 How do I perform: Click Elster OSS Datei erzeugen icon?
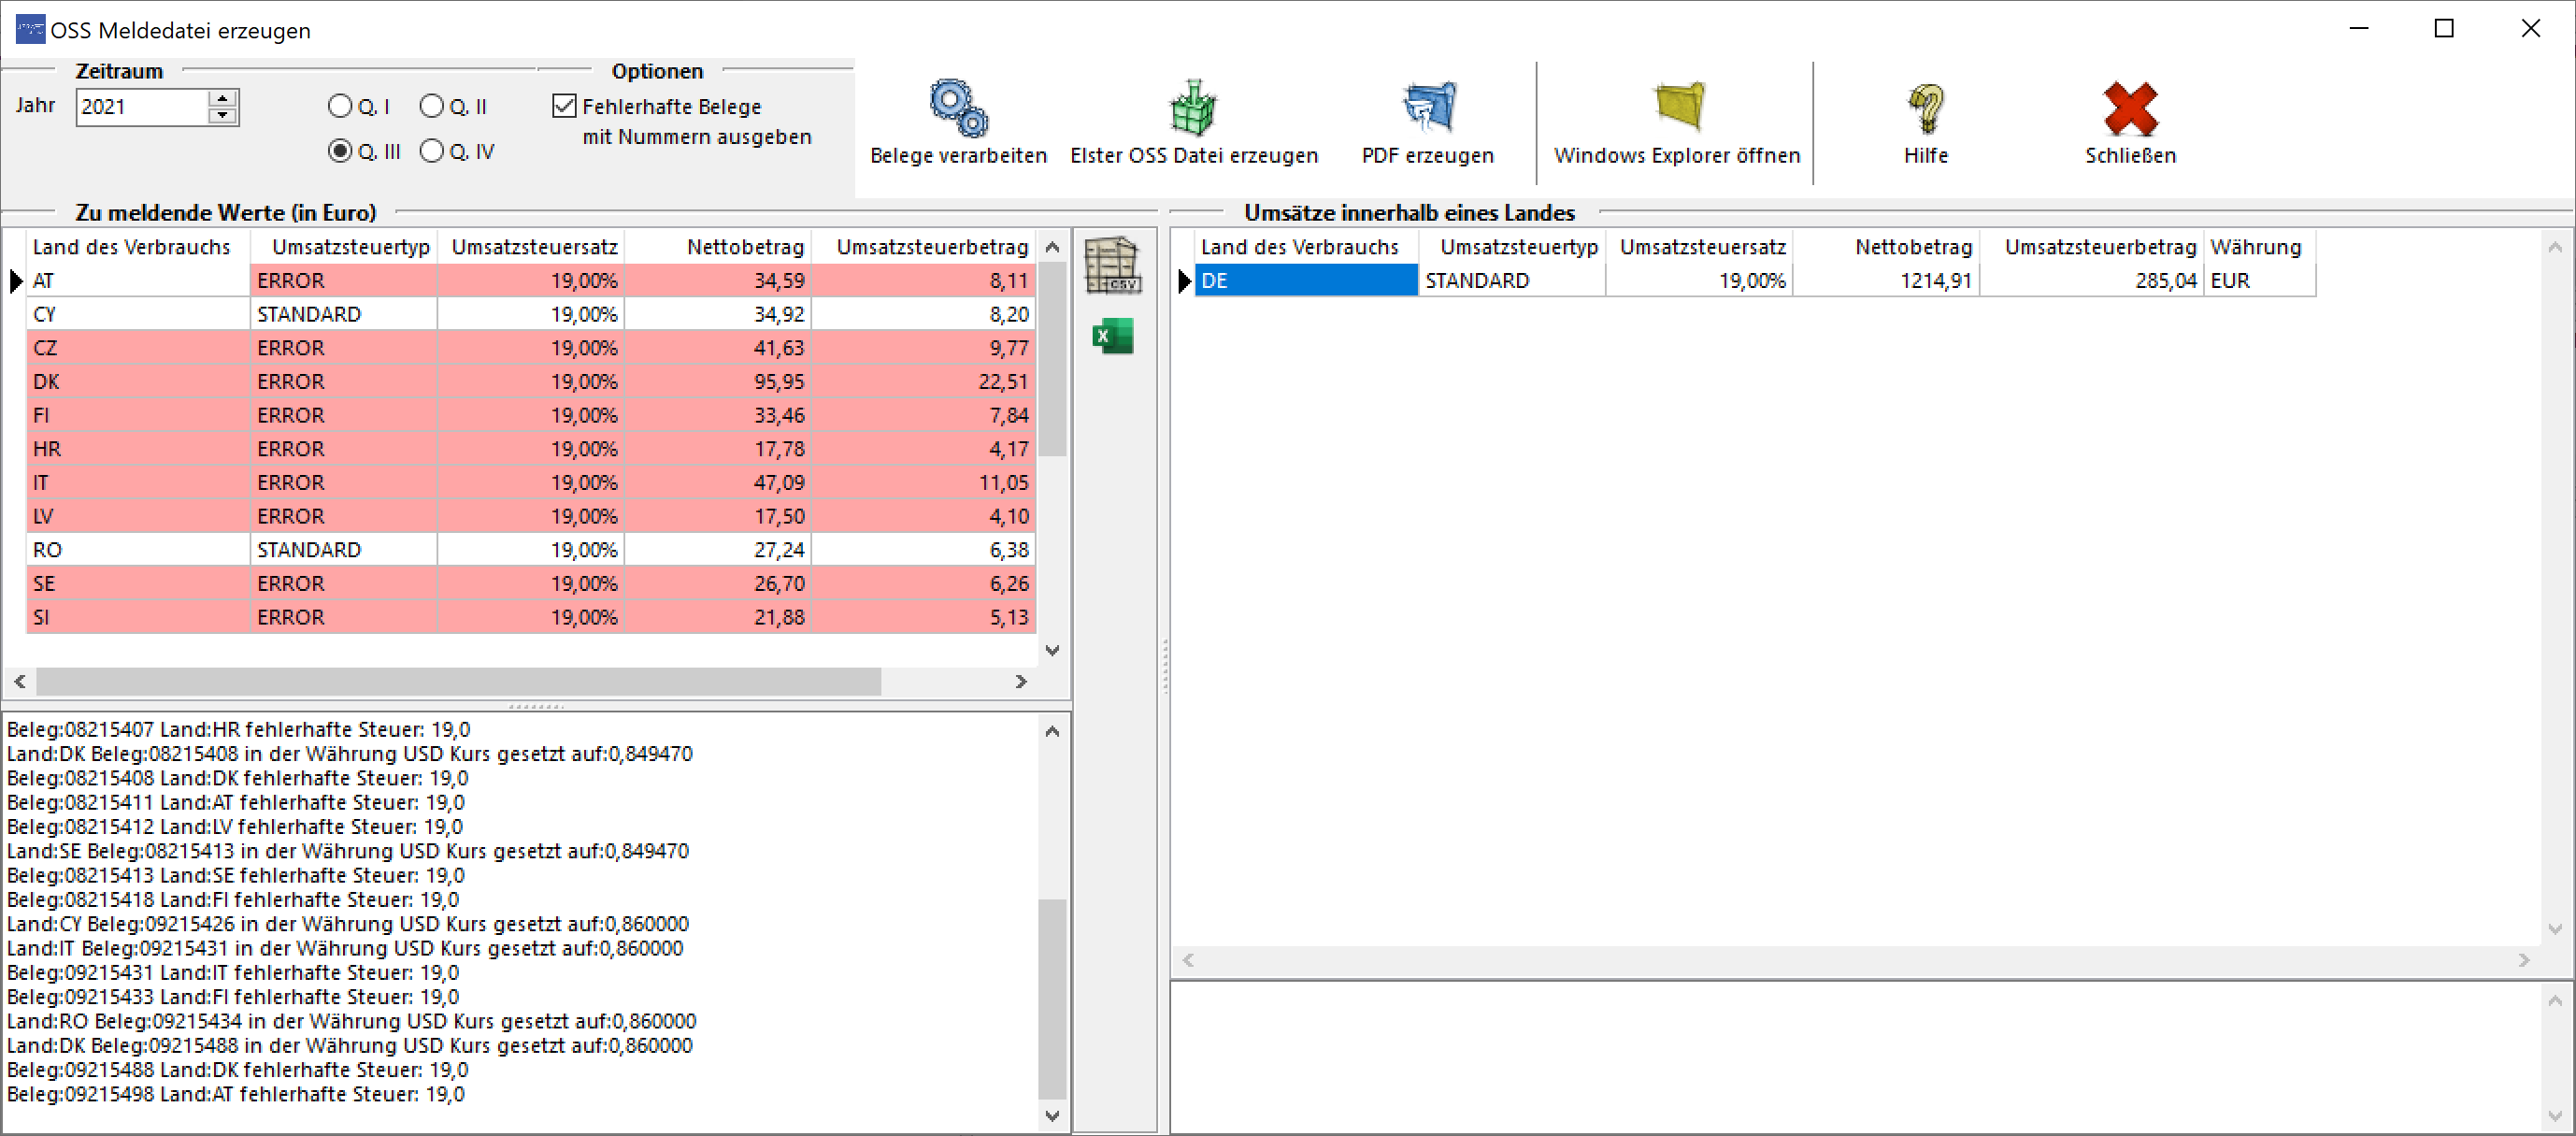pyautogui.click(x=1193, y=108)
